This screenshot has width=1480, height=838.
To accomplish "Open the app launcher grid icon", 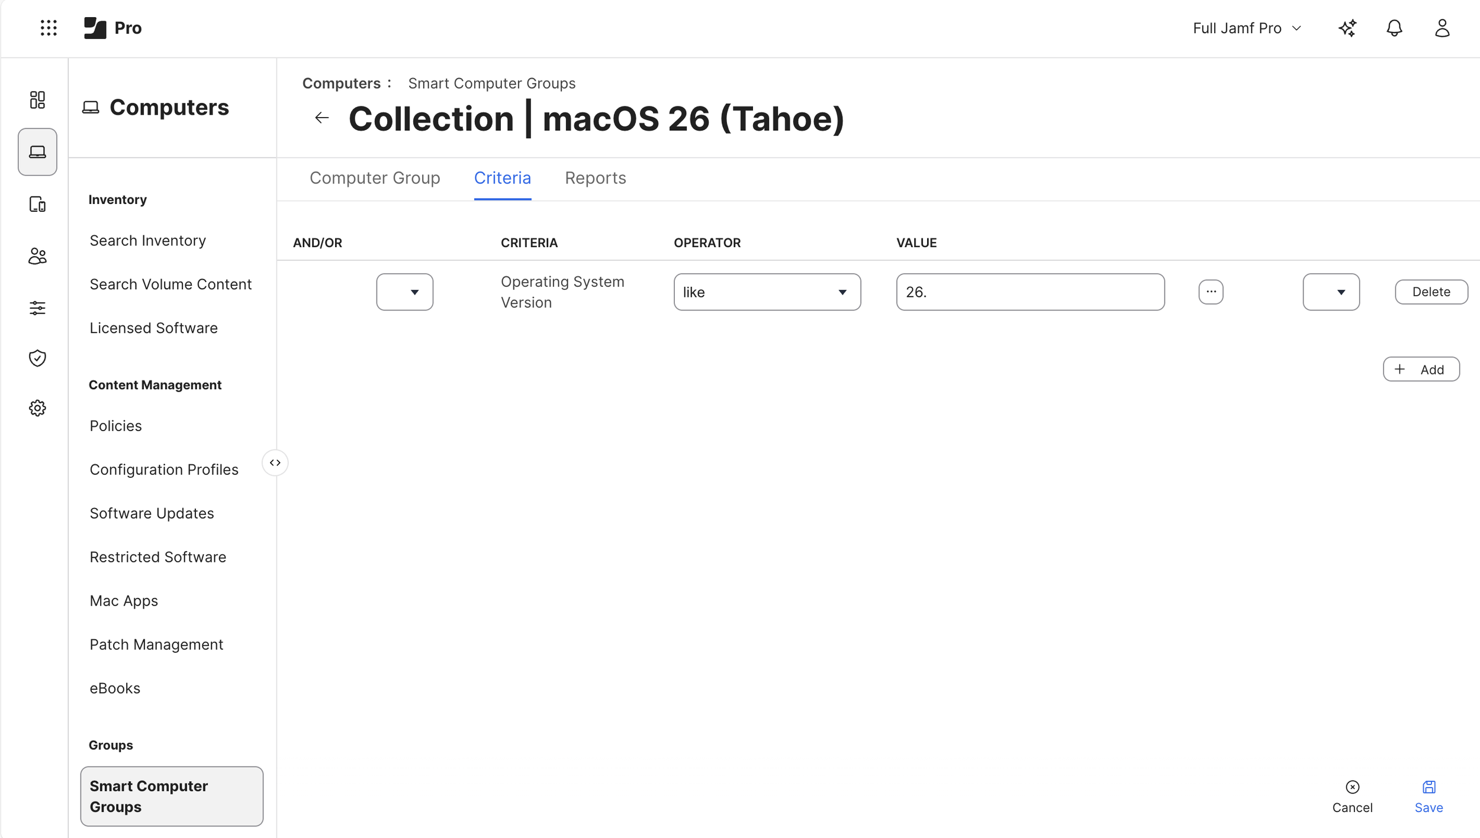I will 49,28.
